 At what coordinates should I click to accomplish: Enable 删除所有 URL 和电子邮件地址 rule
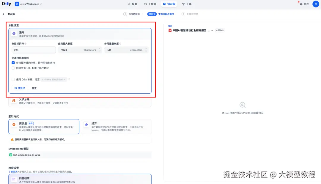[13, 68]
